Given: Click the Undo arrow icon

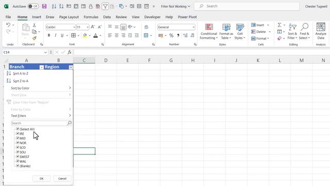Looking at the screenshot, I should (8, 25).
